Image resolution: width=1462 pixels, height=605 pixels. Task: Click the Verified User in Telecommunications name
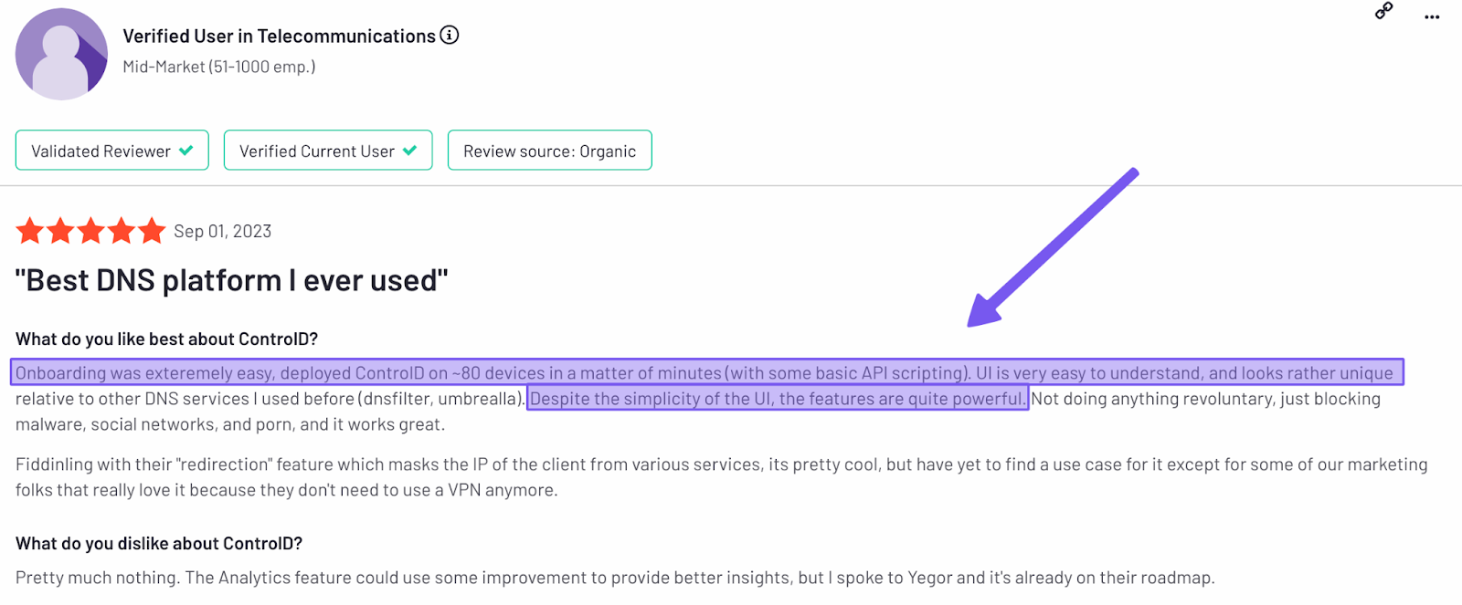point(279,37)
